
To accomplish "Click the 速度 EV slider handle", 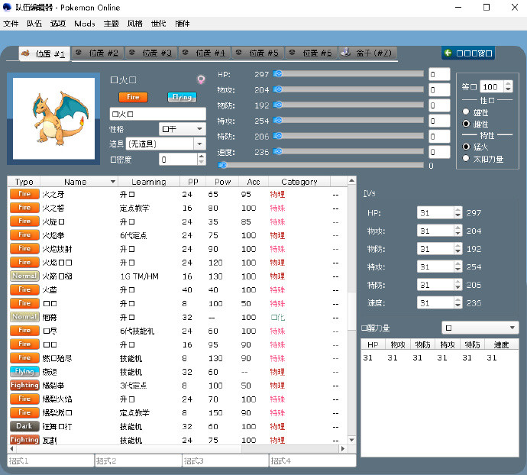I will (x=277, y=151).
